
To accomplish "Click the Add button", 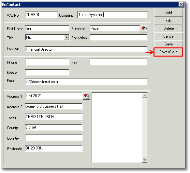I will point(168,13).
